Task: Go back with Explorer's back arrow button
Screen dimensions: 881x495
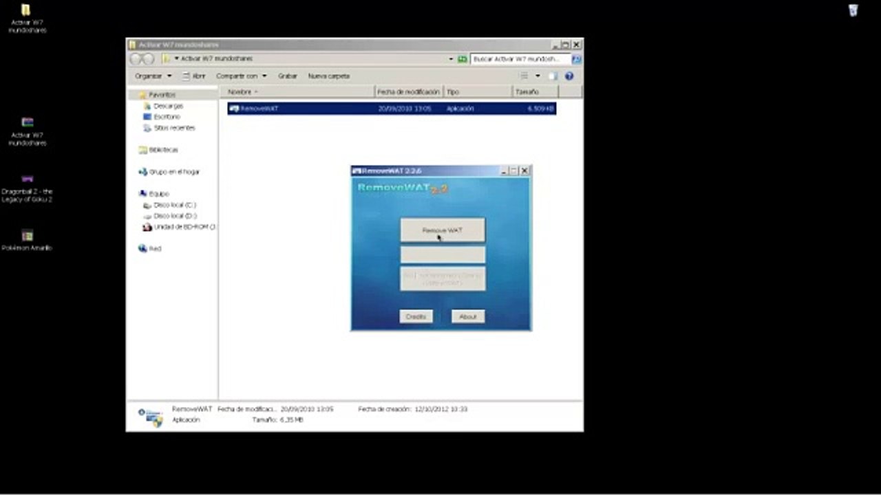Action: pos(136,59)
